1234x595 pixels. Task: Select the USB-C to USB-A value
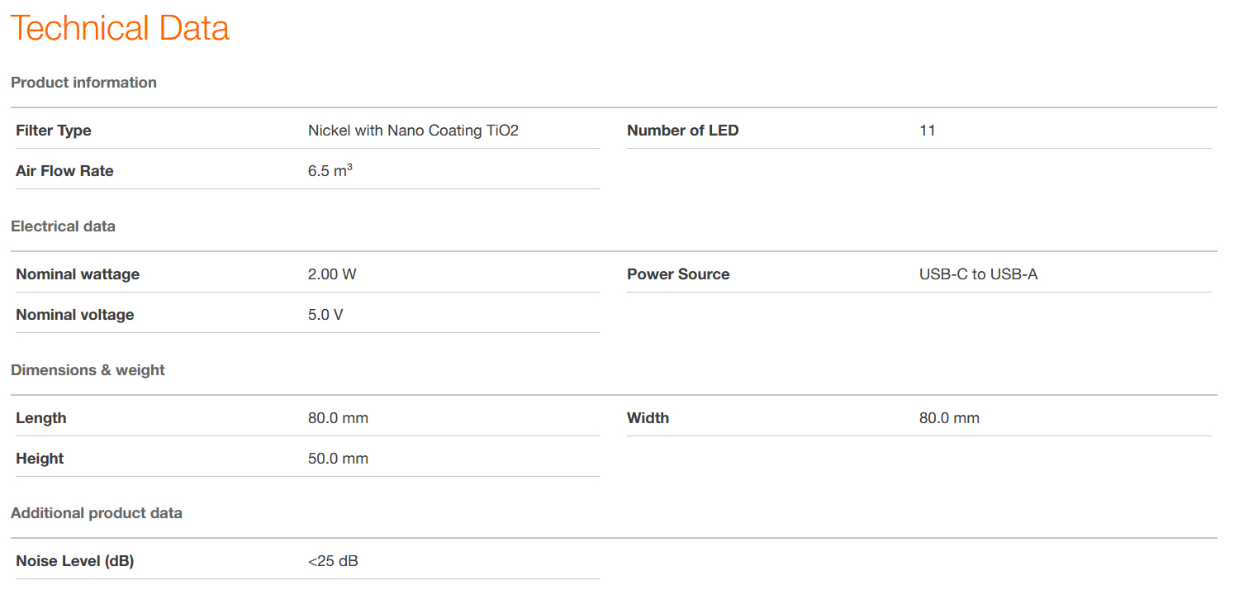(978, 274)
